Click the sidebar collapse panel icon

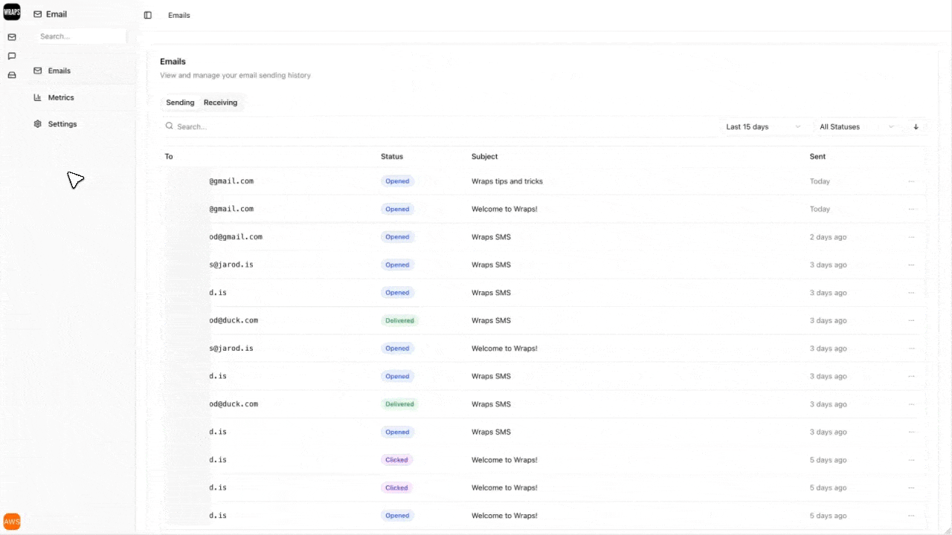(x=147, y=15)
